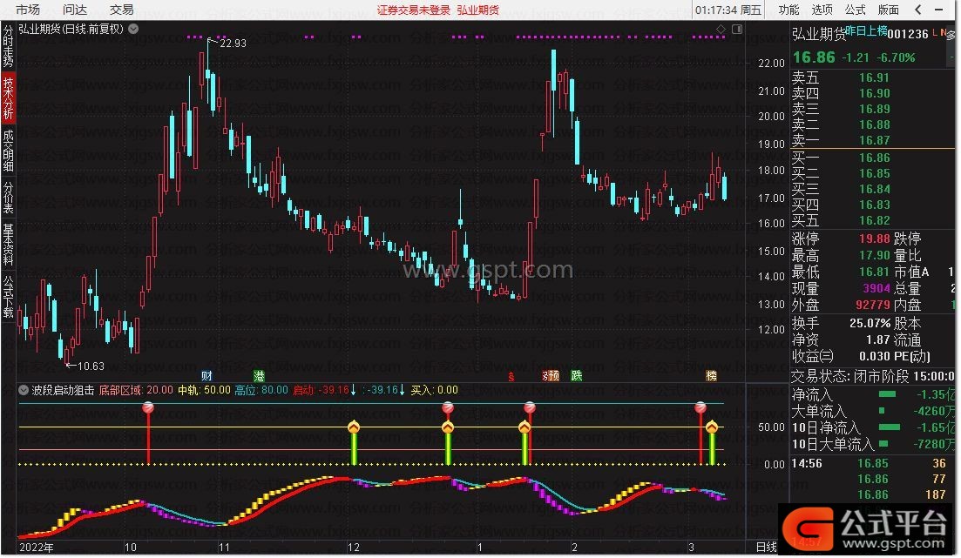Viewport: 961px width, 558px height.
Task: Open the 交易 menu
Action: point(121,10)
